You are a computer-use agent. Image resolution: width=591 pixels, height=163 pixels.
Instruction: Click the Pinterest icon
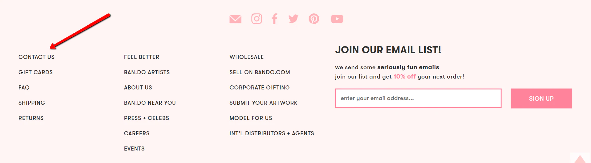click(314, 19)
